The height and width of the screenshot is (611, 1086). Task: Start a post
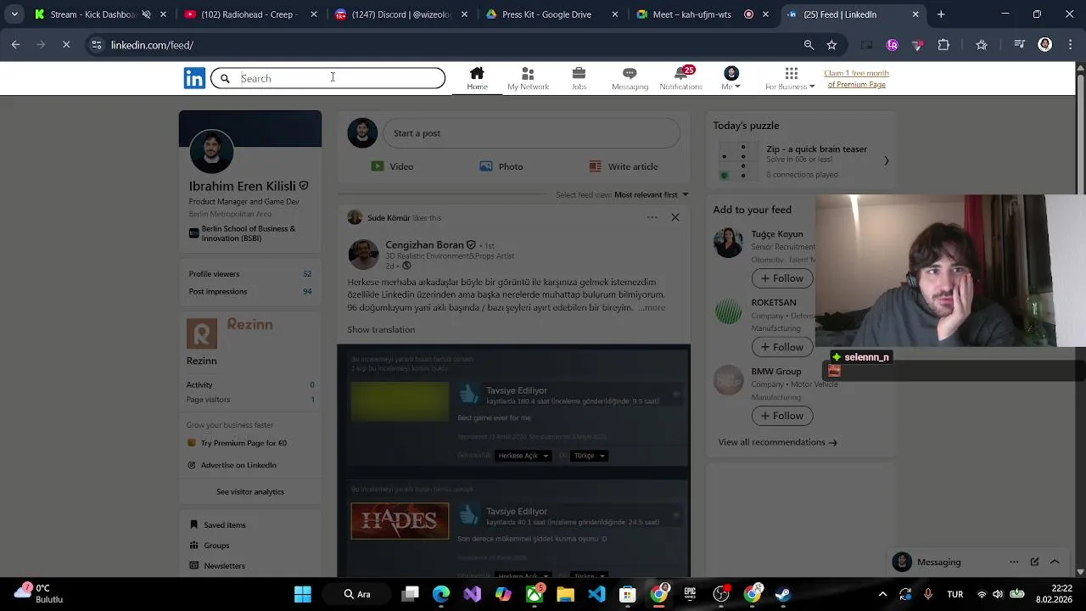click(531, 133)
